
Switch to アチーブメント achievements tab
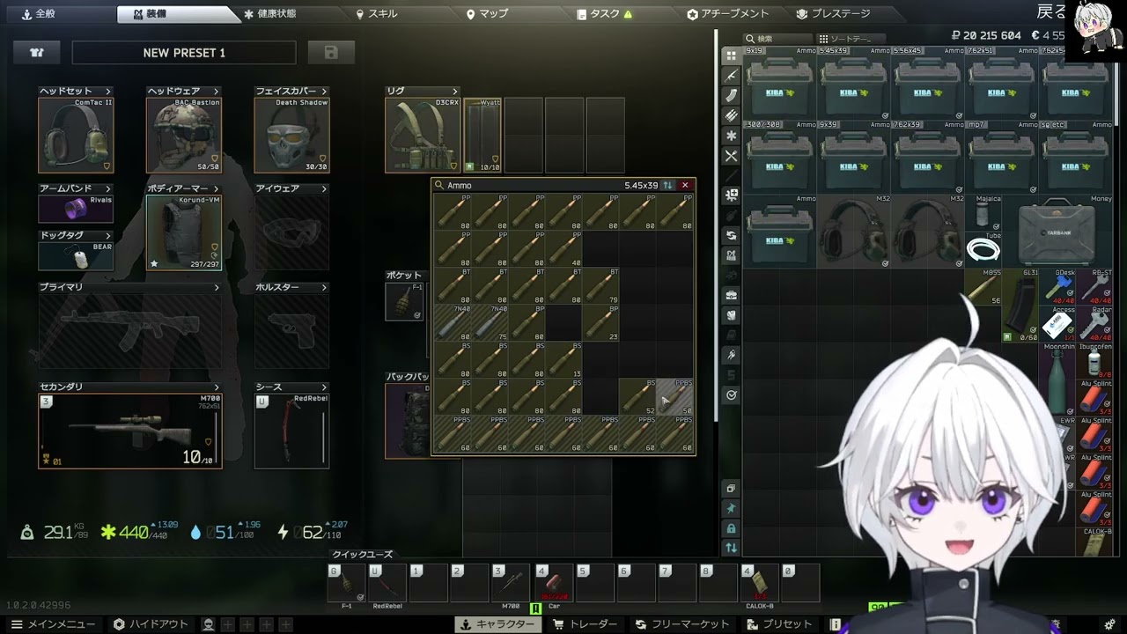click(728, 14)
